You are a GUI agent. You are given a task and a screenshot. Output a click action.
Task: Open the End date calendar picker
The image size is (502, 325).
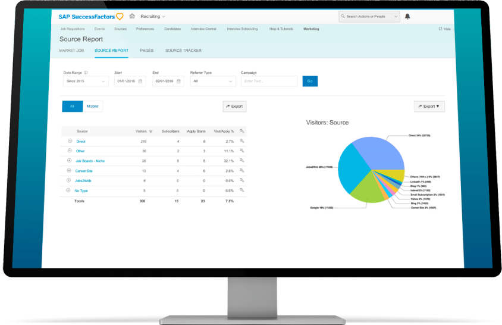click(x=178, y=81)
